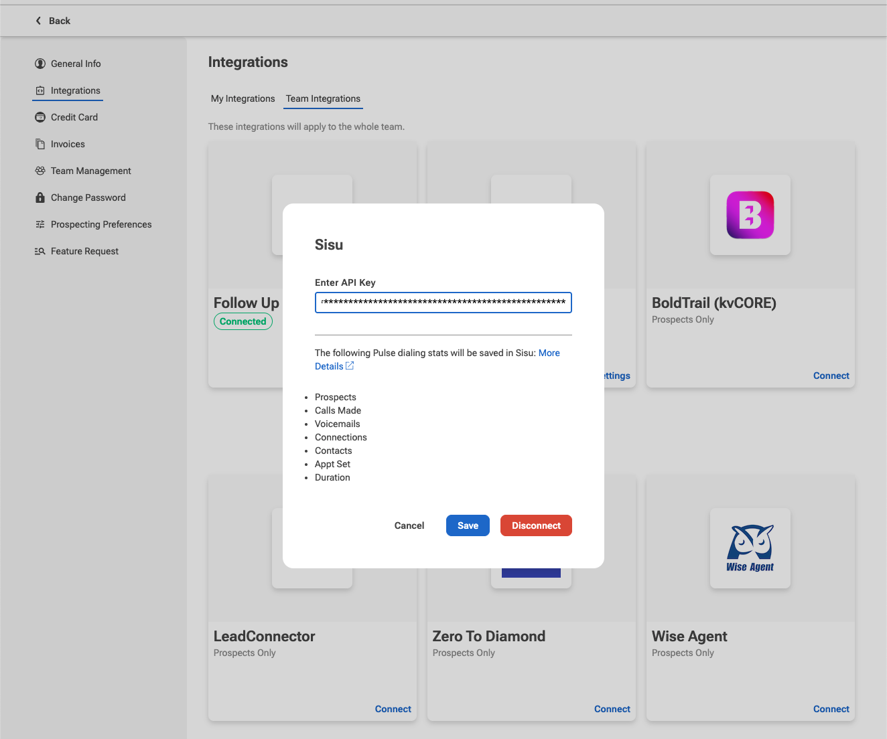Click the 'Appt Set' list item
Screen dimensions: 887x739
tap(332, 464)
